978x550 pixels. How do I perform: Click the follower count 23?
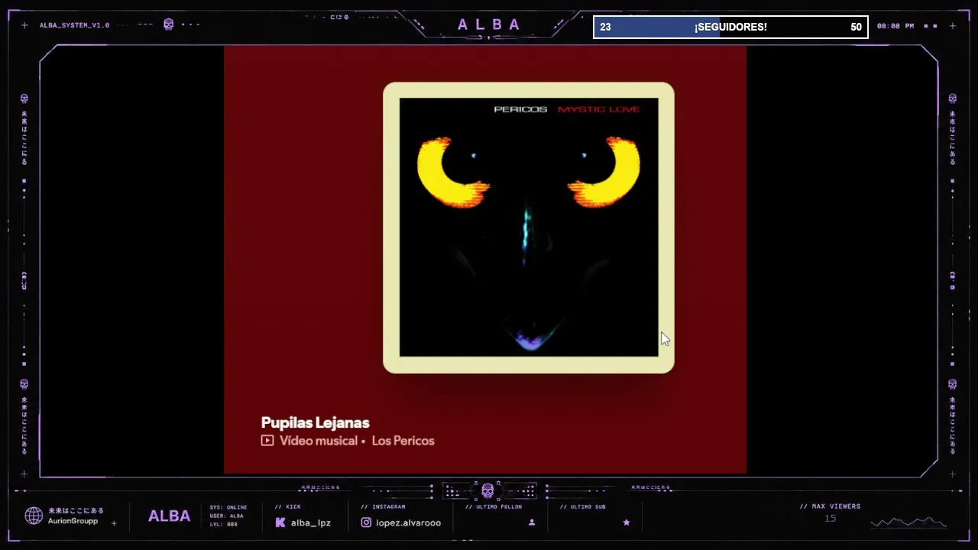pyautogui.click(x=605, y=27)
